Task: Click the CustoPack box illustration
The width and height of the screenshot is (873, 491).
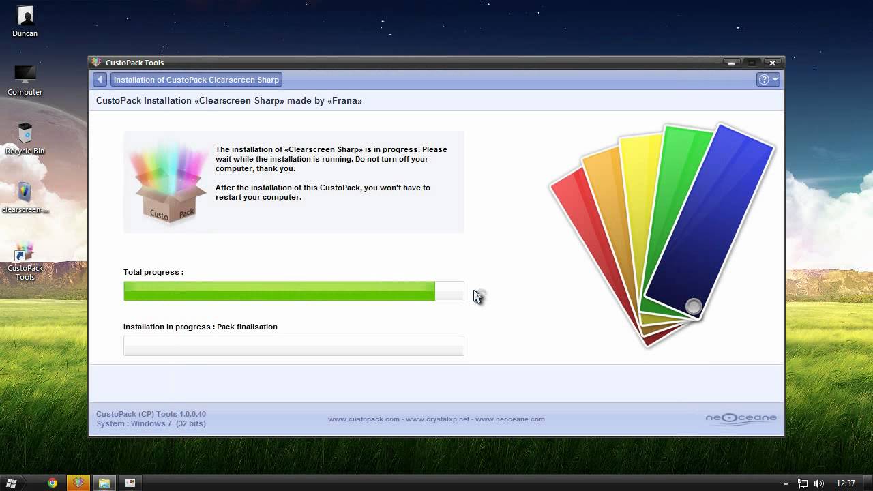Action: pyautogui.click(x=171, y=182)
